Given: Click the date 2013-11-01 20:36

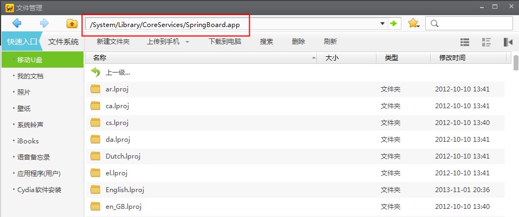Looking at the screenshot, I should click(x=462, y=190).
